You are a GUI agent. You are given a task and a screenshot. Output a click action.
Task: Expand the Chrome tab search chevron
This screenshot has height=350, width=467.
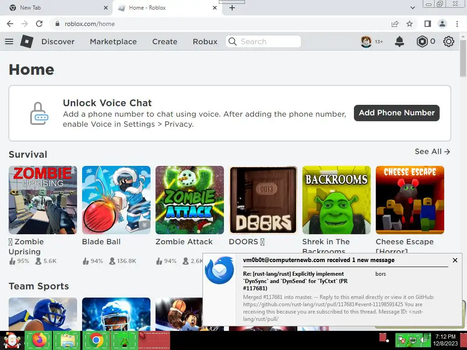(412, 8)
